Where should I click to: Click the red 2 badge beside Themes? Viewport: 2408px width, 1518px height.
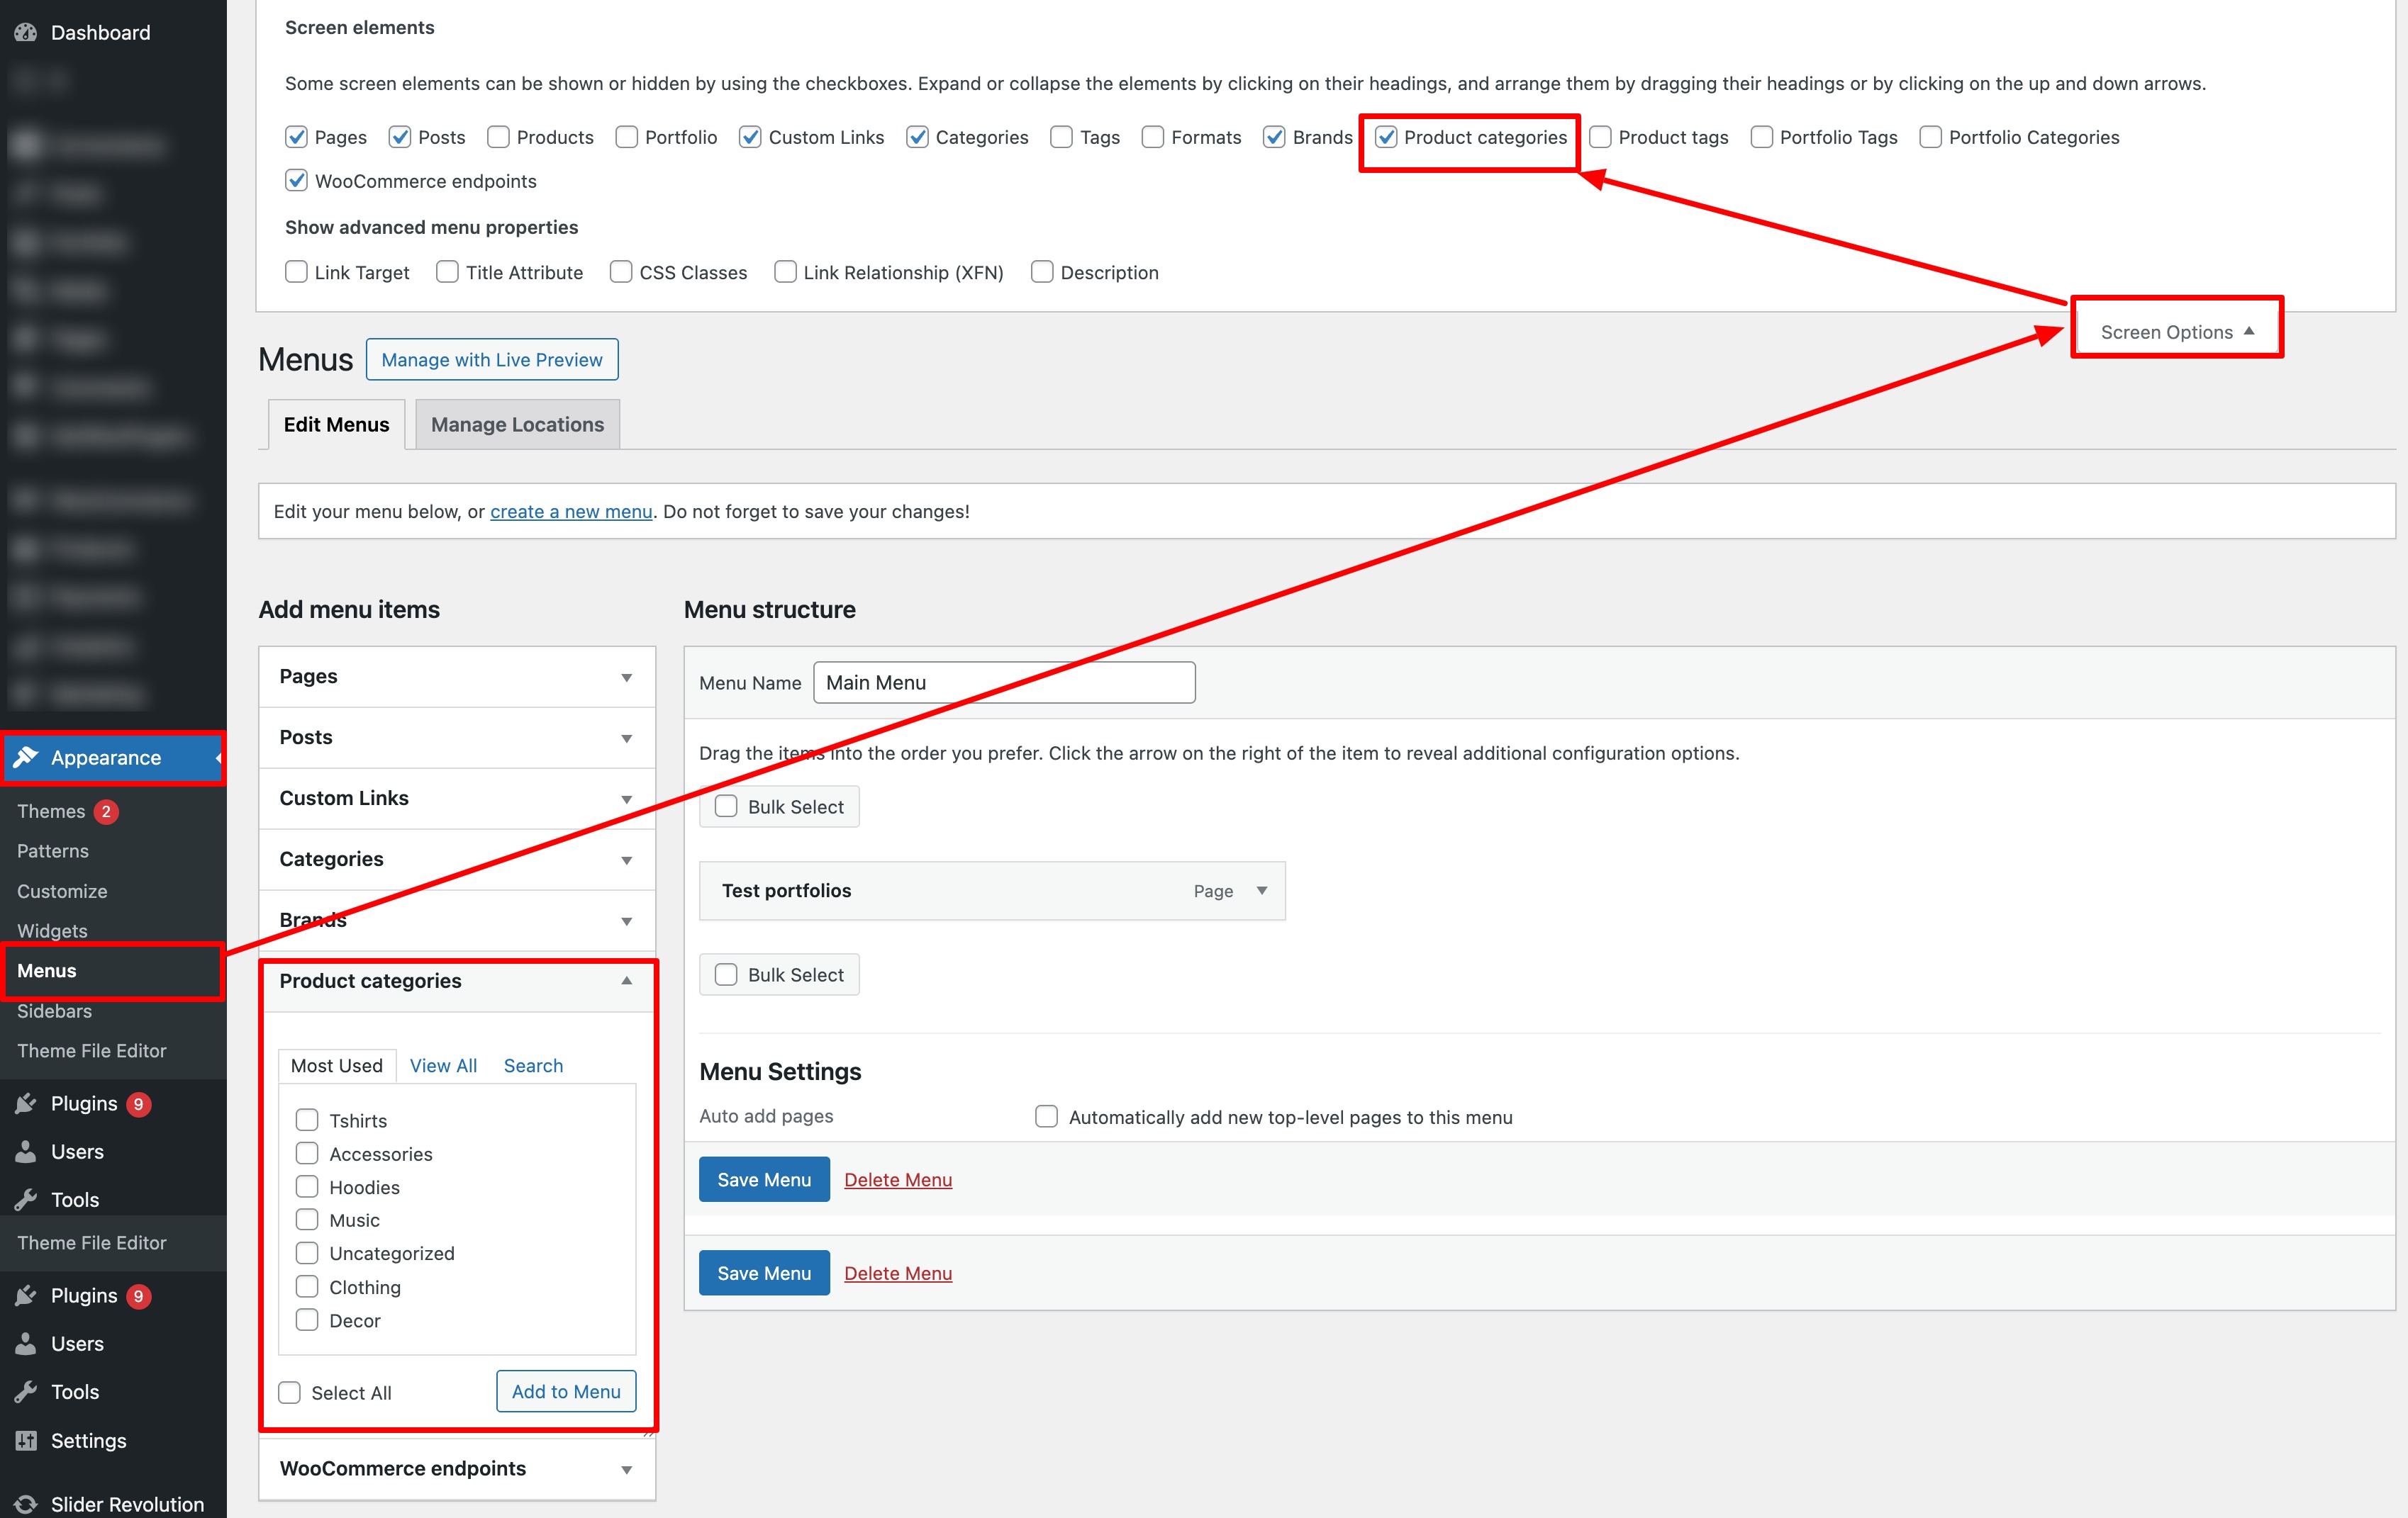(106, 811)
